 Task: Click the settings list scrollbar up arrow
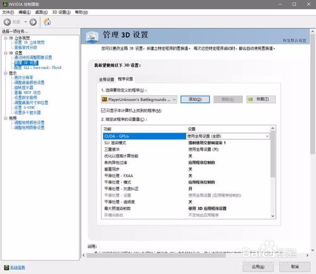(272, 128)
